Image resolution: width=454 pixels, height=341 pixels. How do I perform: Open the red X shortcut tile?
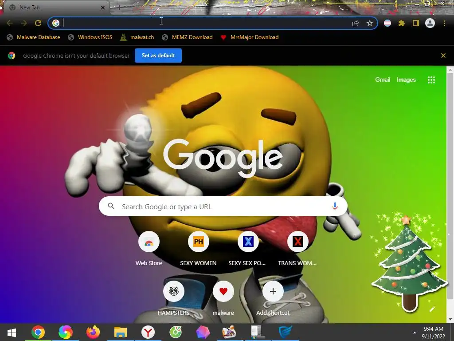297,249
